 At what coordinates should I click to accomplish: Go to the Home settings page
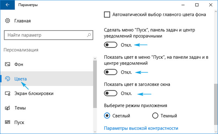tap(22, 21)
